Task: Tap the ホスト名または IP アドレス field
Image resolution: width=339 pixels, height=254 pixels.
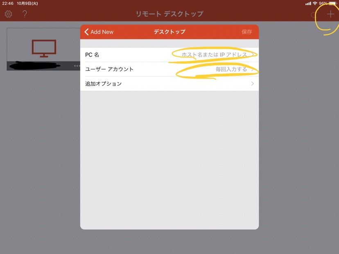Action: click(x=214, y=55)
